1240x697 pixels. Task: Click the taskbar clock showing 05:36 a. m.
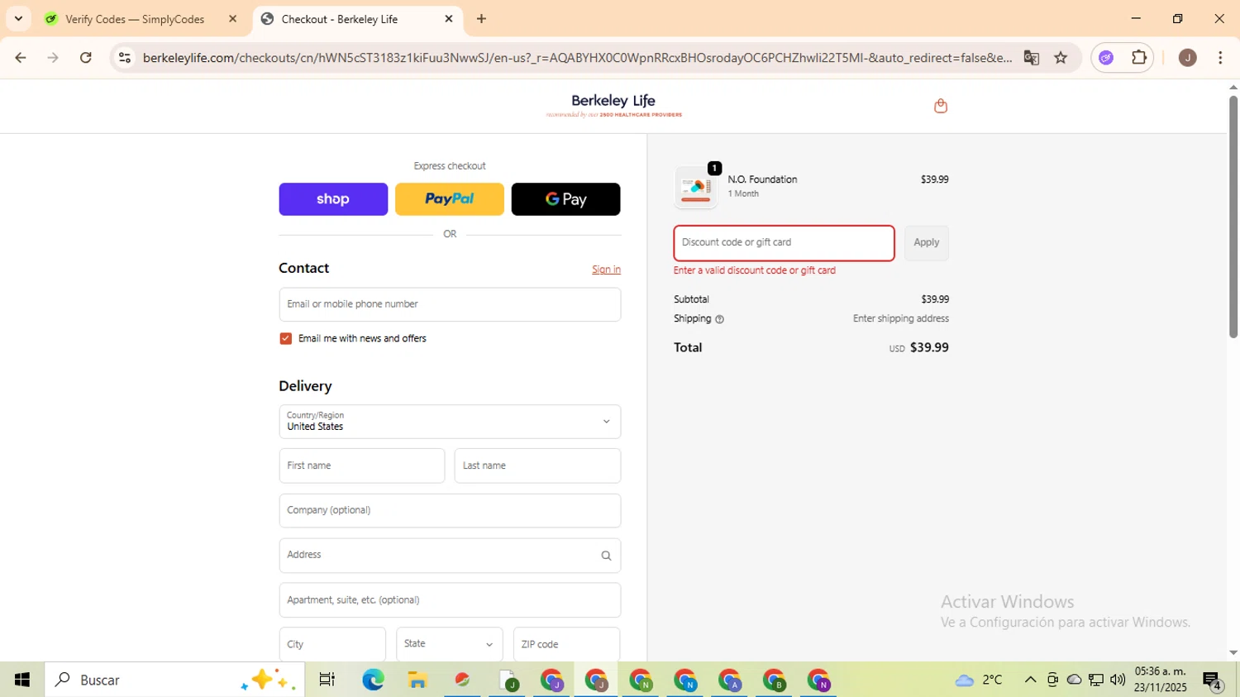click(1161, 680)
